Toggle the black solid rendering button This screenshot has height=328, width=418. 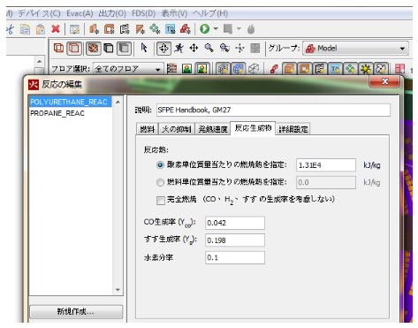pos(109,48)
